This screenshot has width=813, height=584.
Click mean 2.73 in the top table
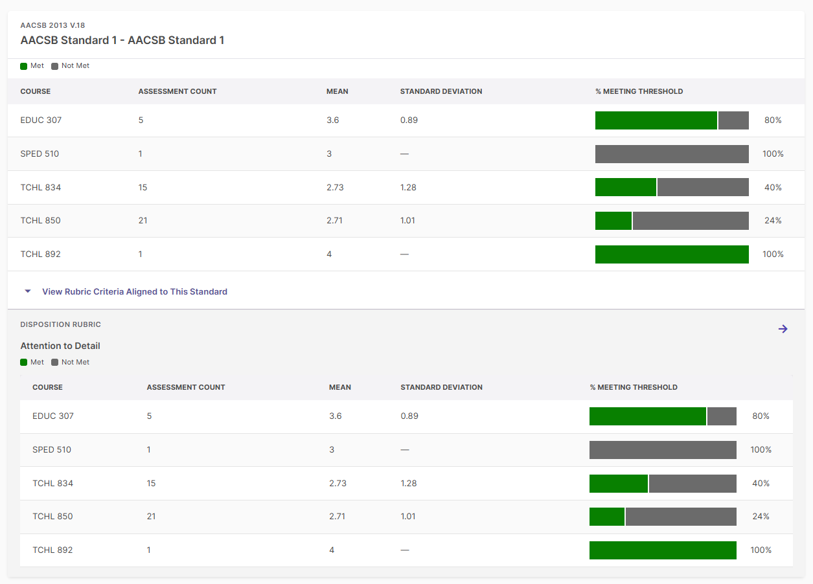(335, 188)
